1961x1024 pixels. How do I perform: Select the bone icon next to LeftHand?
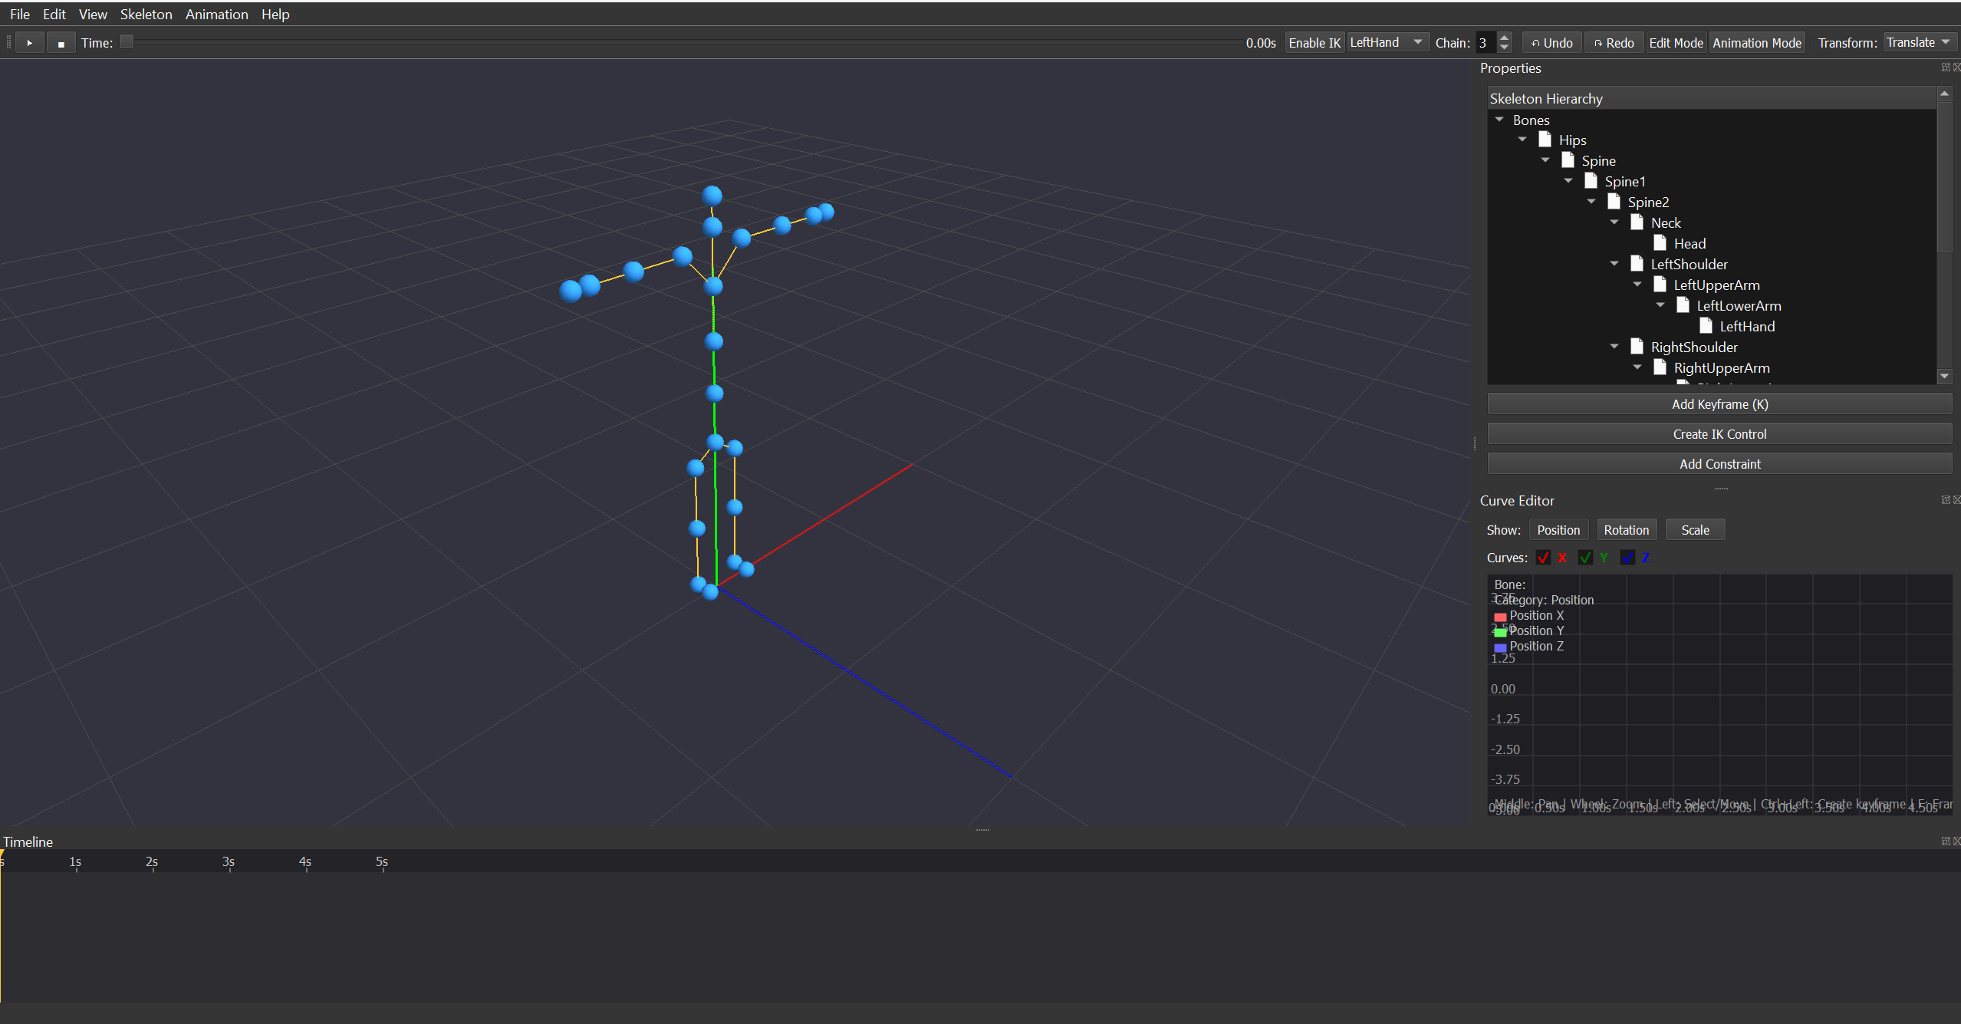coord(1706,325)
